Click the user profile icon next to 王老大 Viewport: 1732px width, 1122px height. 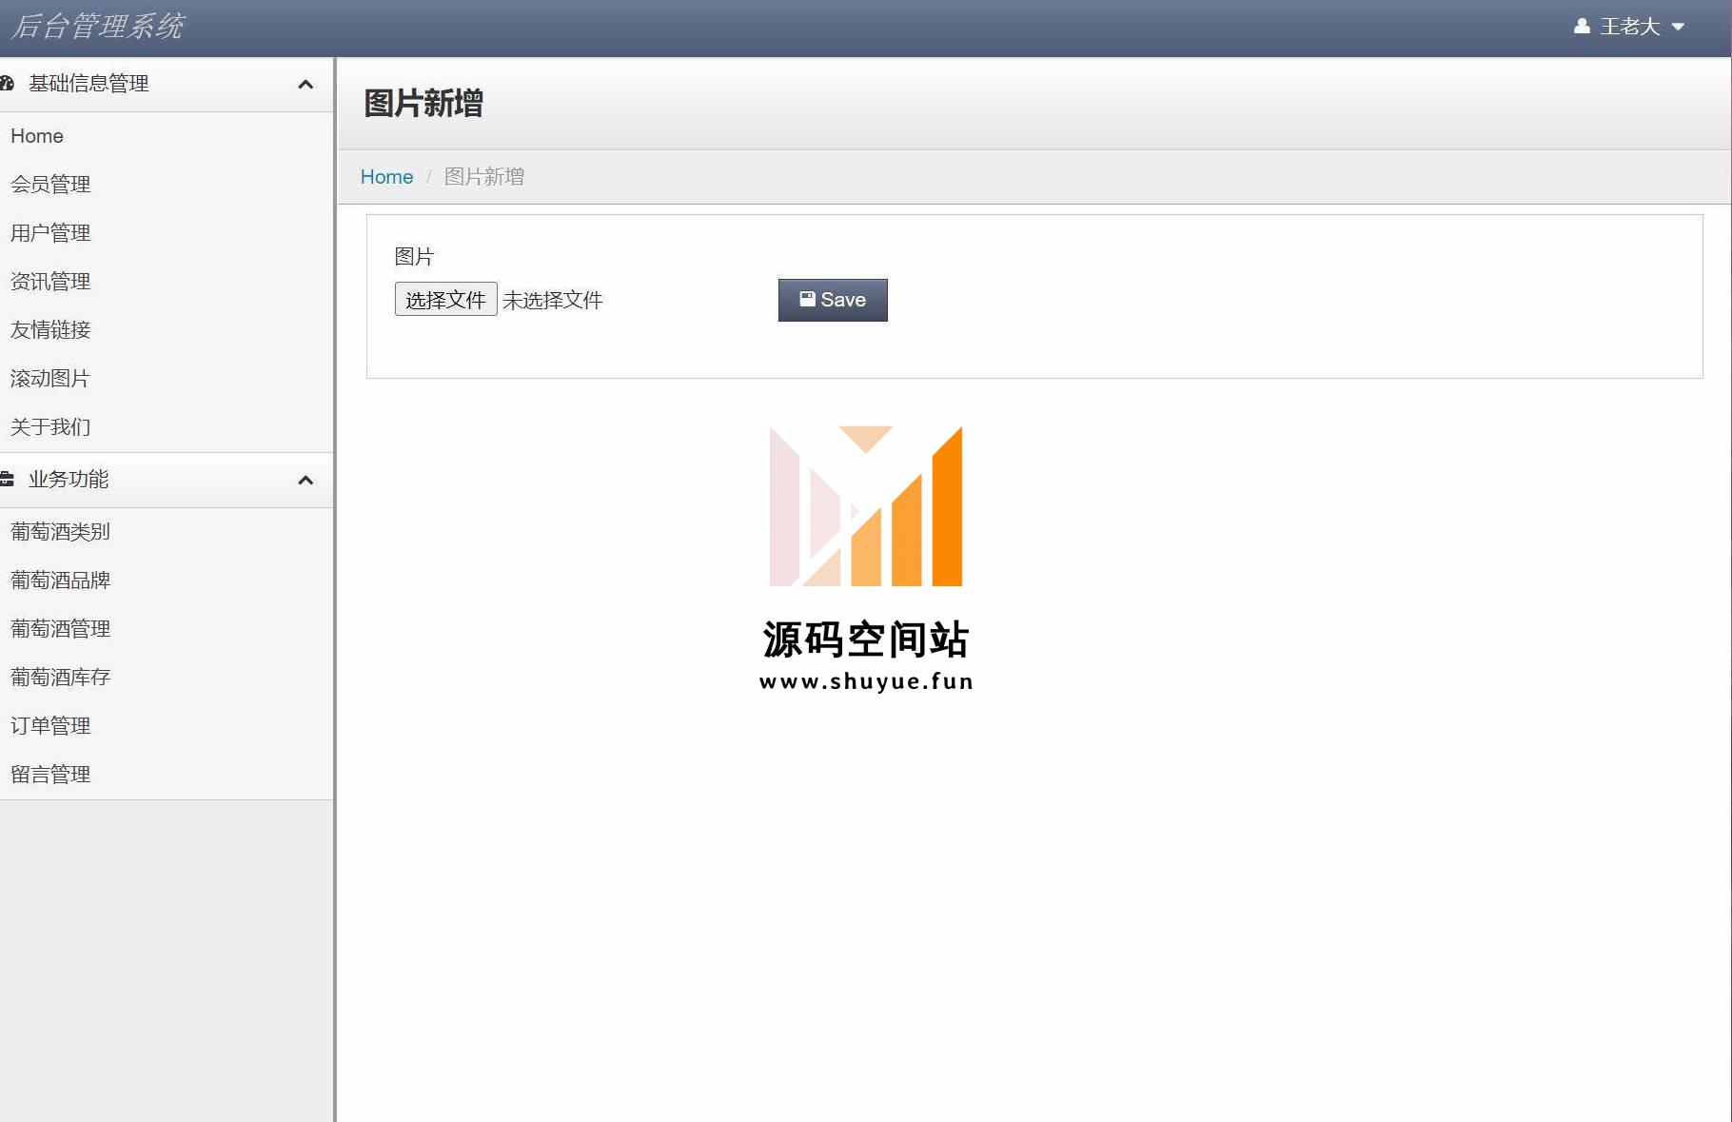pos(1582,26)
